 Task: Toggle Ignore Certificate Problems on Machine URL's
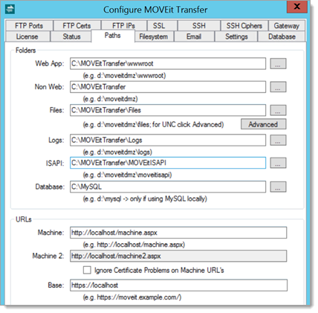point(87,270)
